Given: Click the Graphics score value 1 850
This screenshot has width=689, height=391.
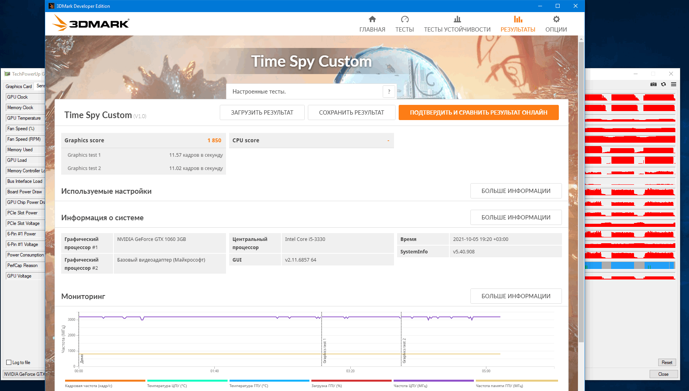Looking at the screenshot, I should pyautogui.click(x=214, y=140).
